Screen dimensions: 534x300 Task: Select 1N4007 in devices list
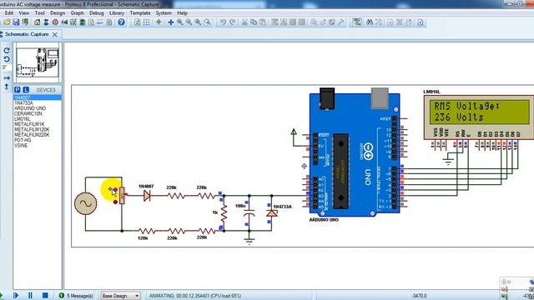click(x=38, y=97)
